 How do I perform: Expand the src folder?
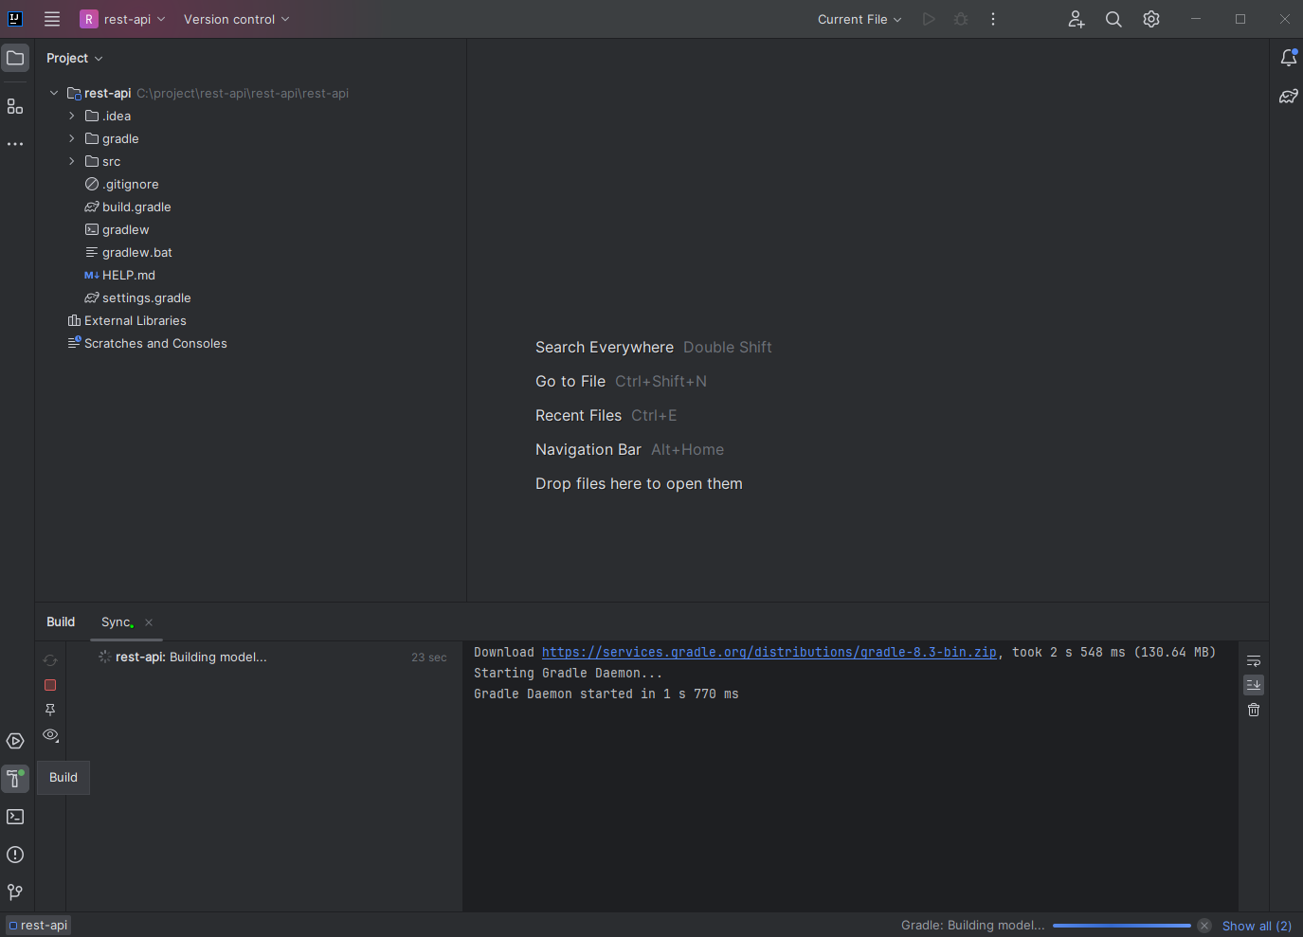[x=71, y=161]
